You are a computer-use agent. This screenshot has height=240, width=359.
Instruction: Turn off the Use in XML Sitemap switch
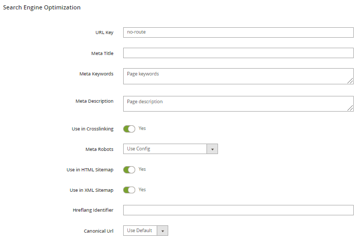point(129,190)
